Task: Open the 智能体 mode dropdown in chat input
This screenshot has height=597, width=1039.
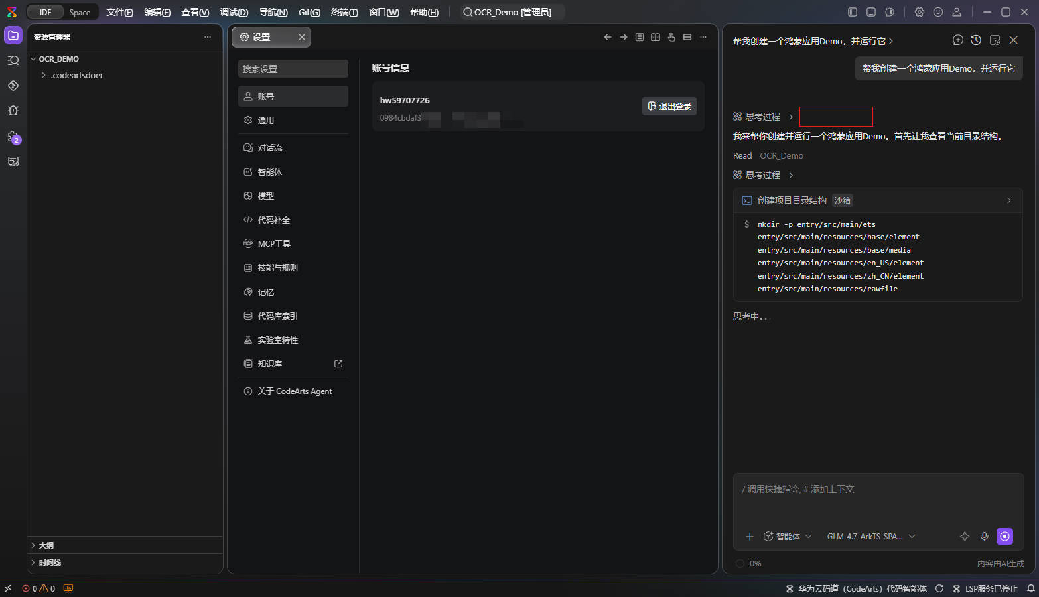Action: 788,537
